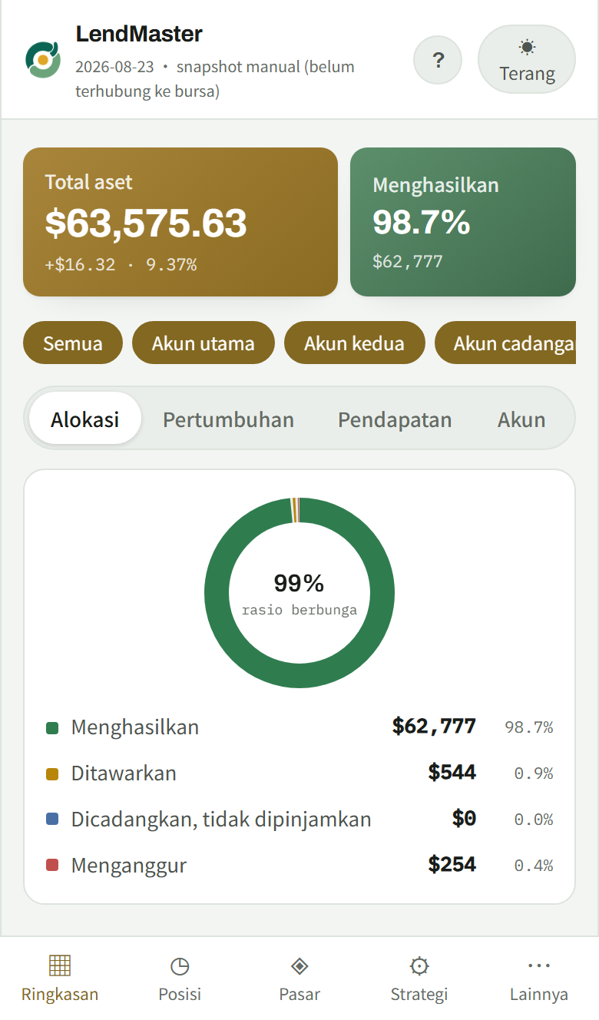Click the 99% rasio berbunga center
599x1020 pixels.
pos(299,594)
